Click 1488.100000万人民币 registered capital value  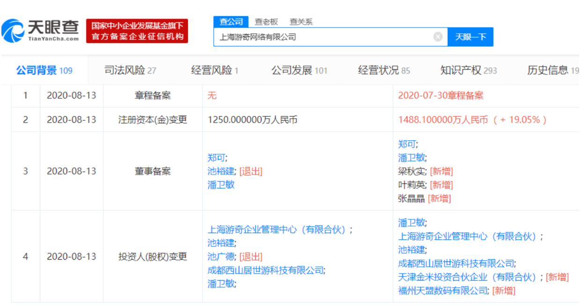pyautogui.click(x=442, y=120)
